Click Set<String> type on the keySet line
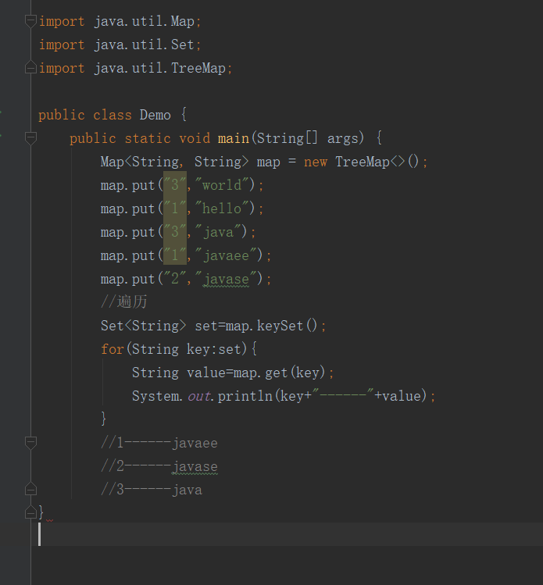 coord(143,326)
